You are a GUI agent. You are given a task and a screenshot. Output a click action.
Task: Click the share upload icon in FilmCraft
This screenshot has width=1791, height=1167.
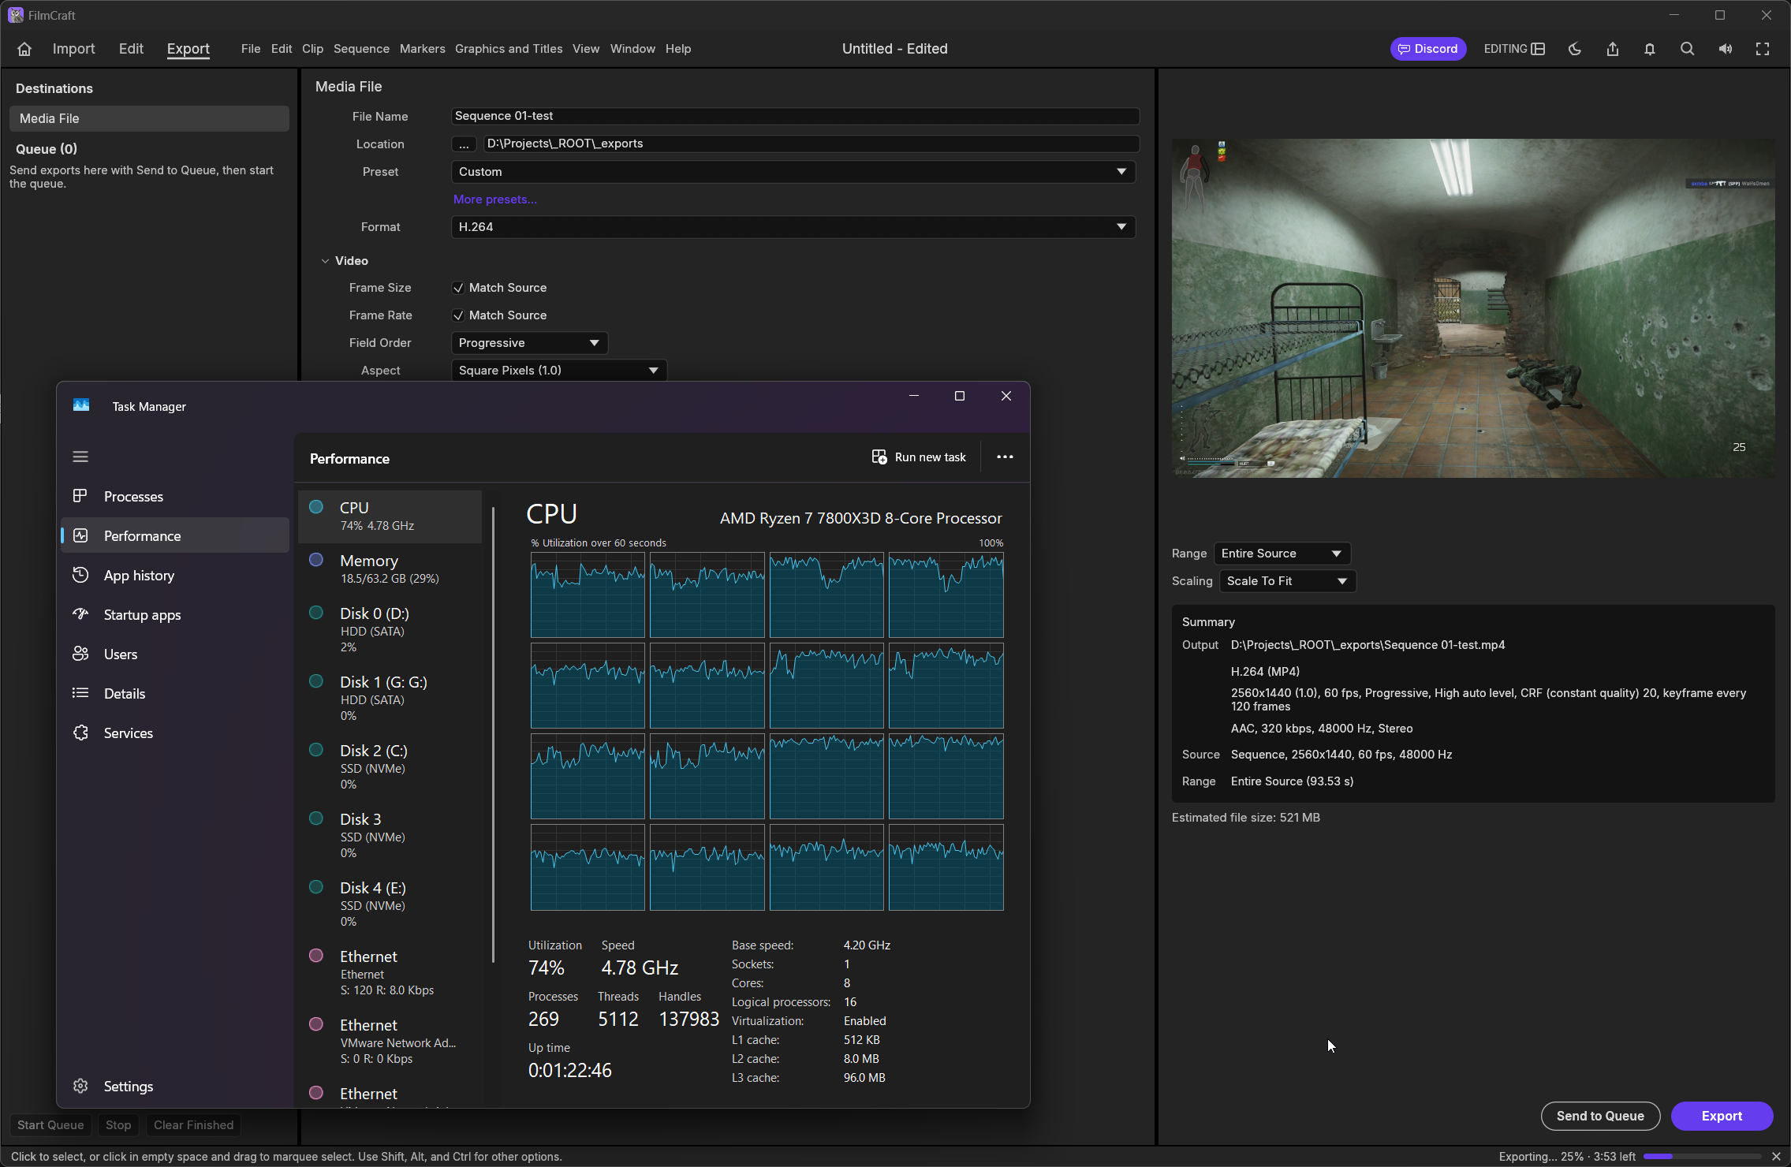(x=1612, y=49)
